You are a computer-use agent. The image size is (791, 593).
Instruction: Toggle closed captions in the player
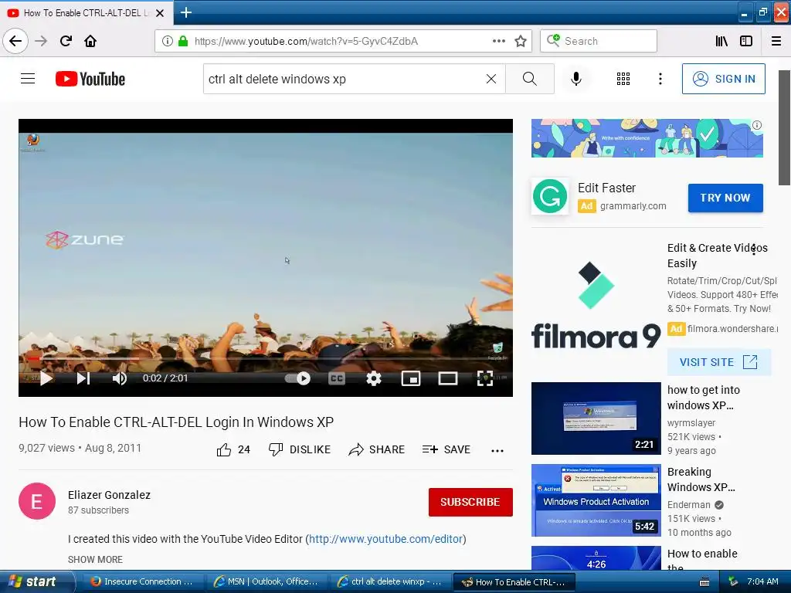click(337, 378)
